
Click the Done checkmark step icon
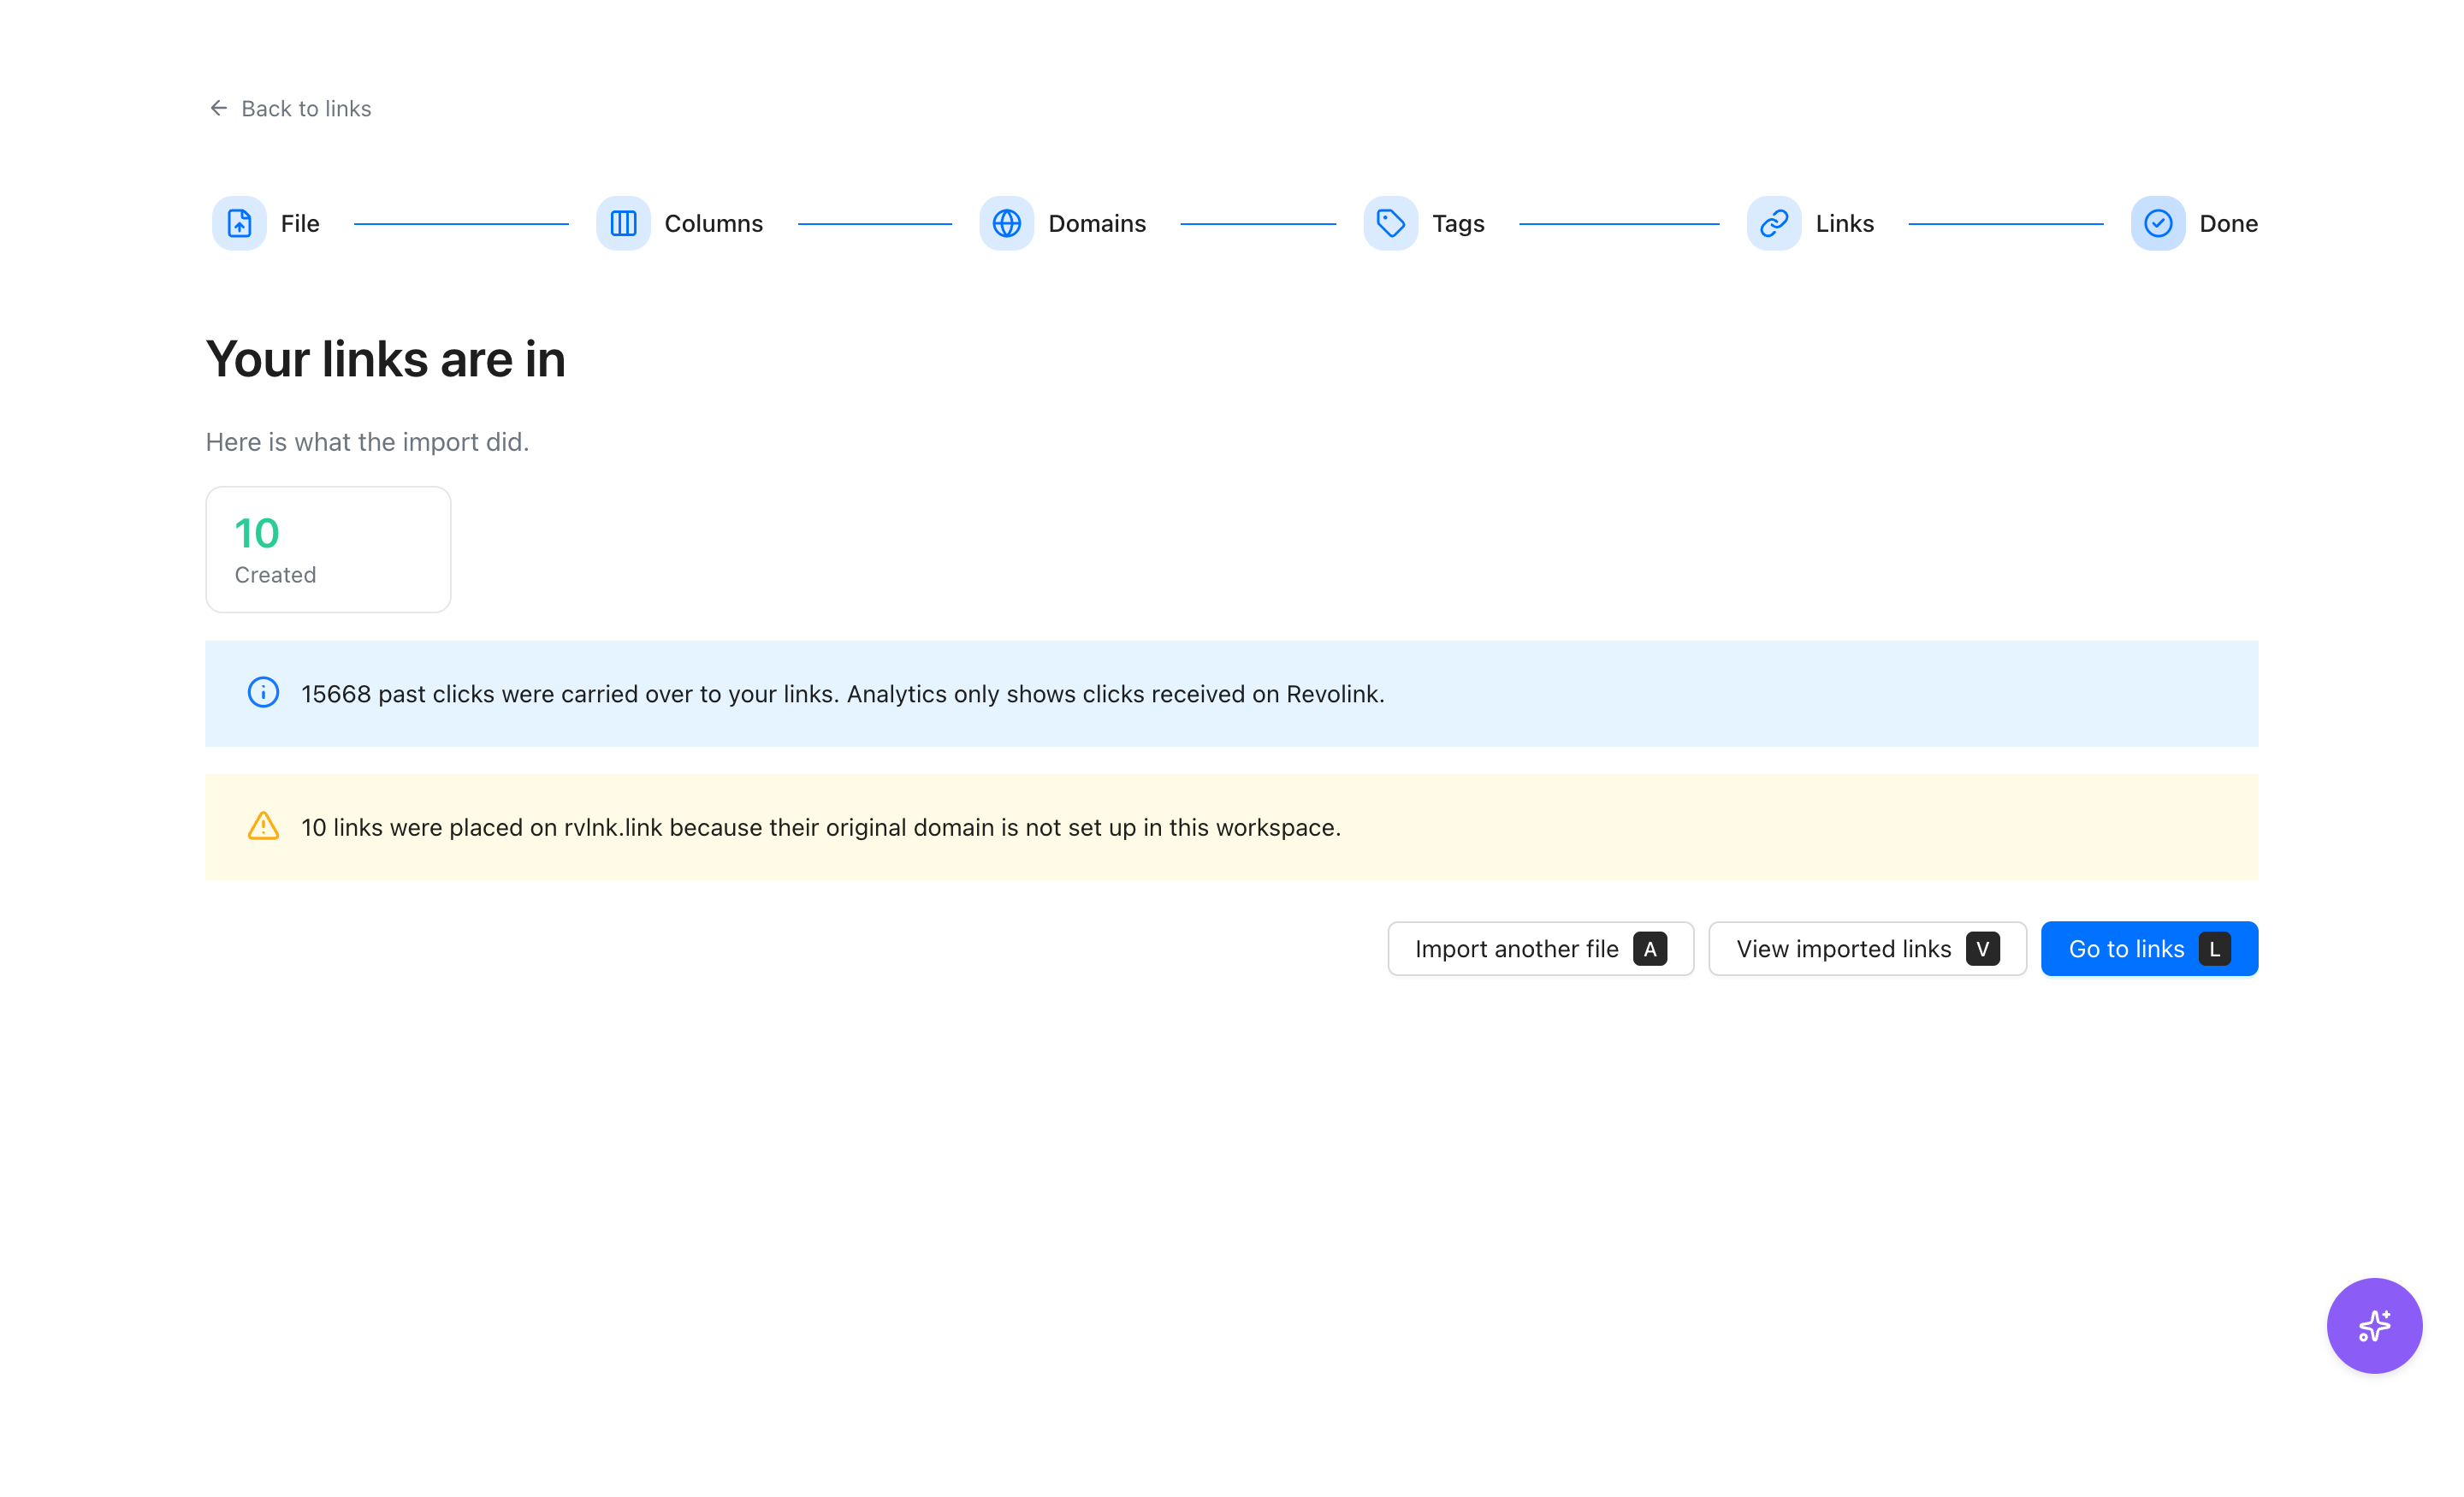(x=2157, y=223)
